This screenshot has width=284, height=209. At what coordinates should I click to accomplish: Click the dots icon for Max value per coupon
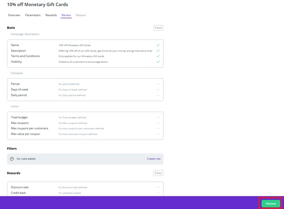[x=158, y=134]
